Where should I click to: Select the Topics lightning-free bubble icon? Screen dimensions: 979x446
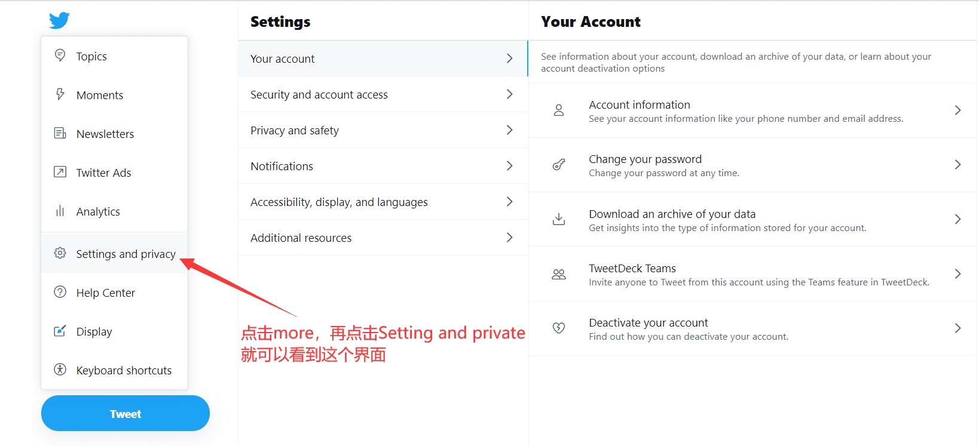(60, 55)
